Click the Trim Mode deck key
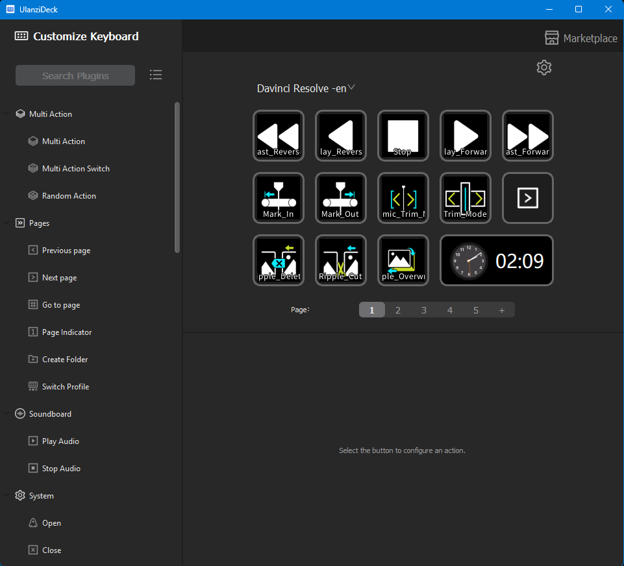 click(466, 198)
